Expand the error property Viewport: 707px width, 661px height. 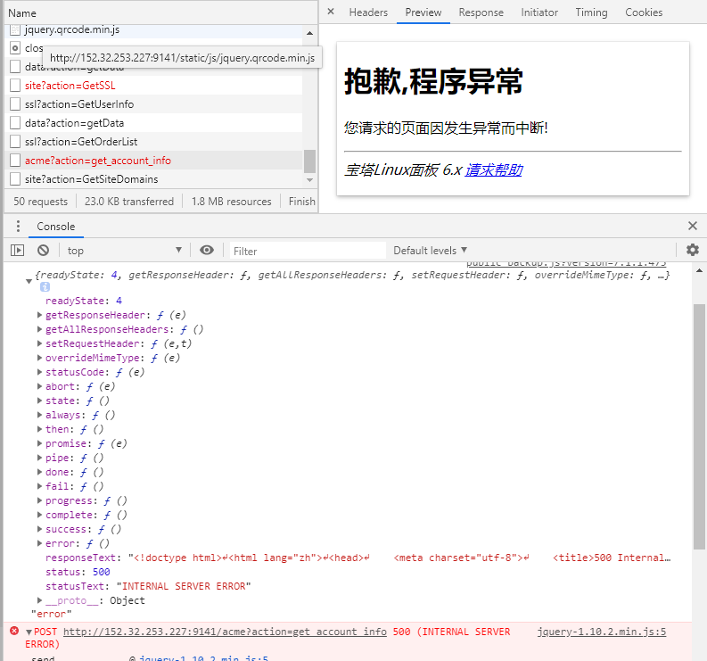click(x=40, y=543)
